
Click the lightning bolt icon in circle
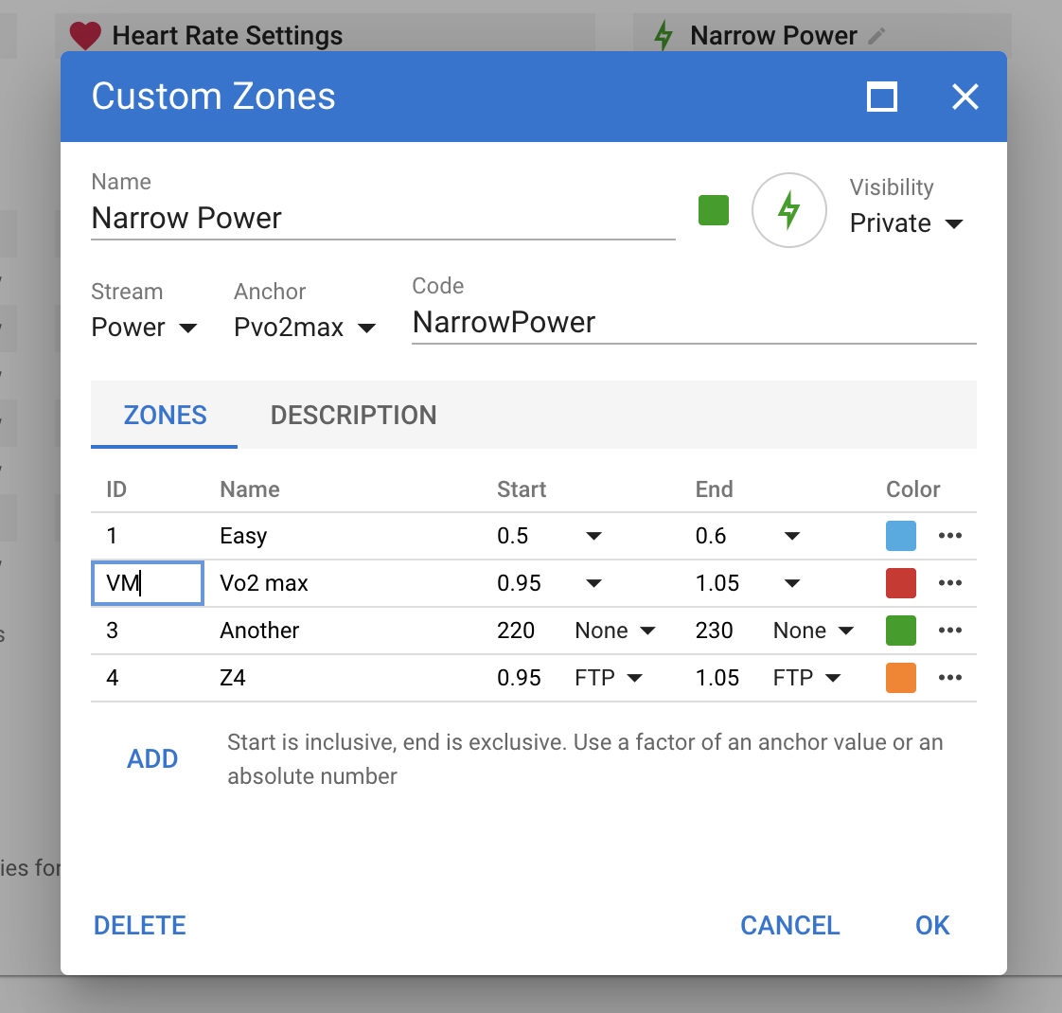click(788, 210)
